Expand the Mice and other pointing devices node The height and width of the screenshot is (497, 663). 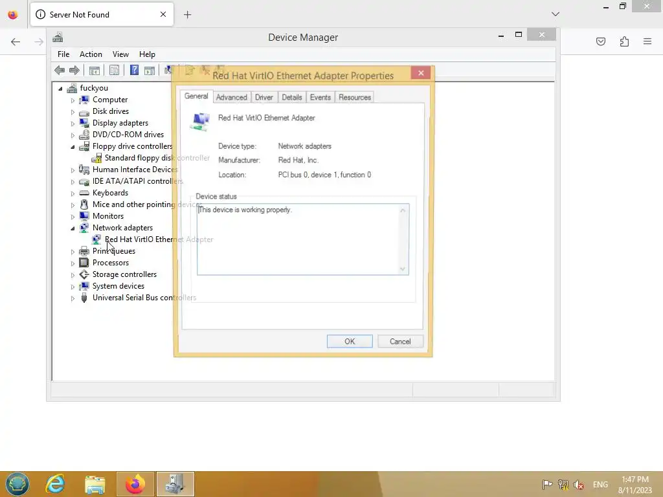coord(73,205)
